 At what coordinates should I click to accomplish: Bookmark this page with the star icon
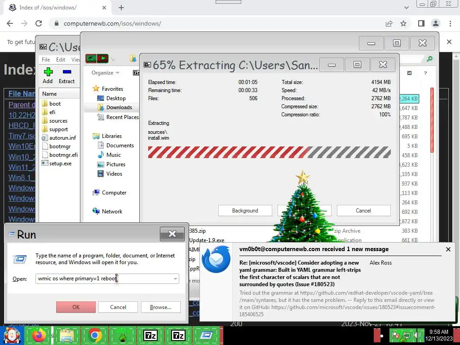point(403,23)
